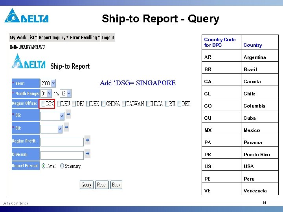Click the Back button
The width and height of the screenshot is (283, 212).
pos(116,185)
